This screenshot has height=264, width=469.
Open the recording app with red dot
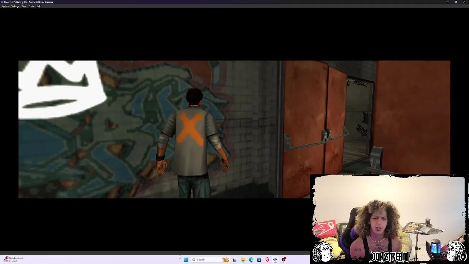[284, 260]
